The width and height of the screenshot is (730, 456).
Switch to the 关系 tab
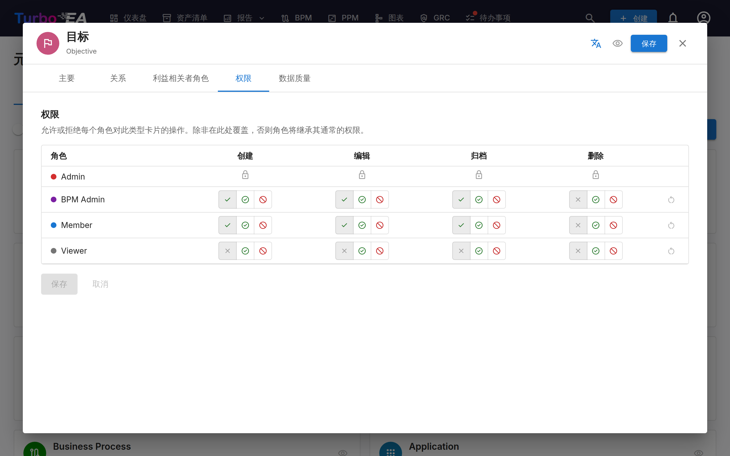[x=118, y=78]
